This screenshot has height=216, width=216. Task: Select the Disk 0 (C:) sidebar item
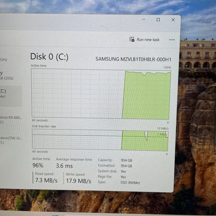tap(11, 96)
